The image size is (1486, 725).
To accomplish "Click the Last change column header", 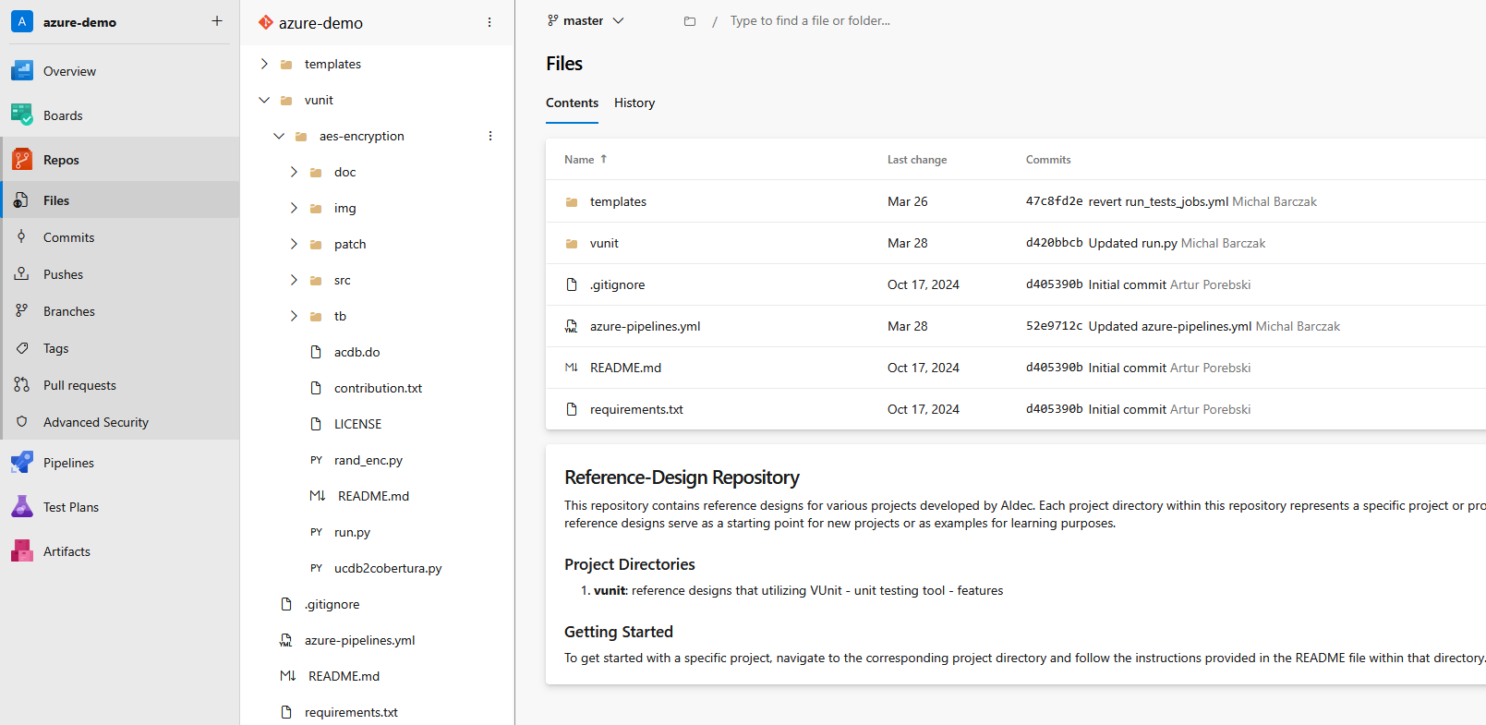I will click(917, 160).
